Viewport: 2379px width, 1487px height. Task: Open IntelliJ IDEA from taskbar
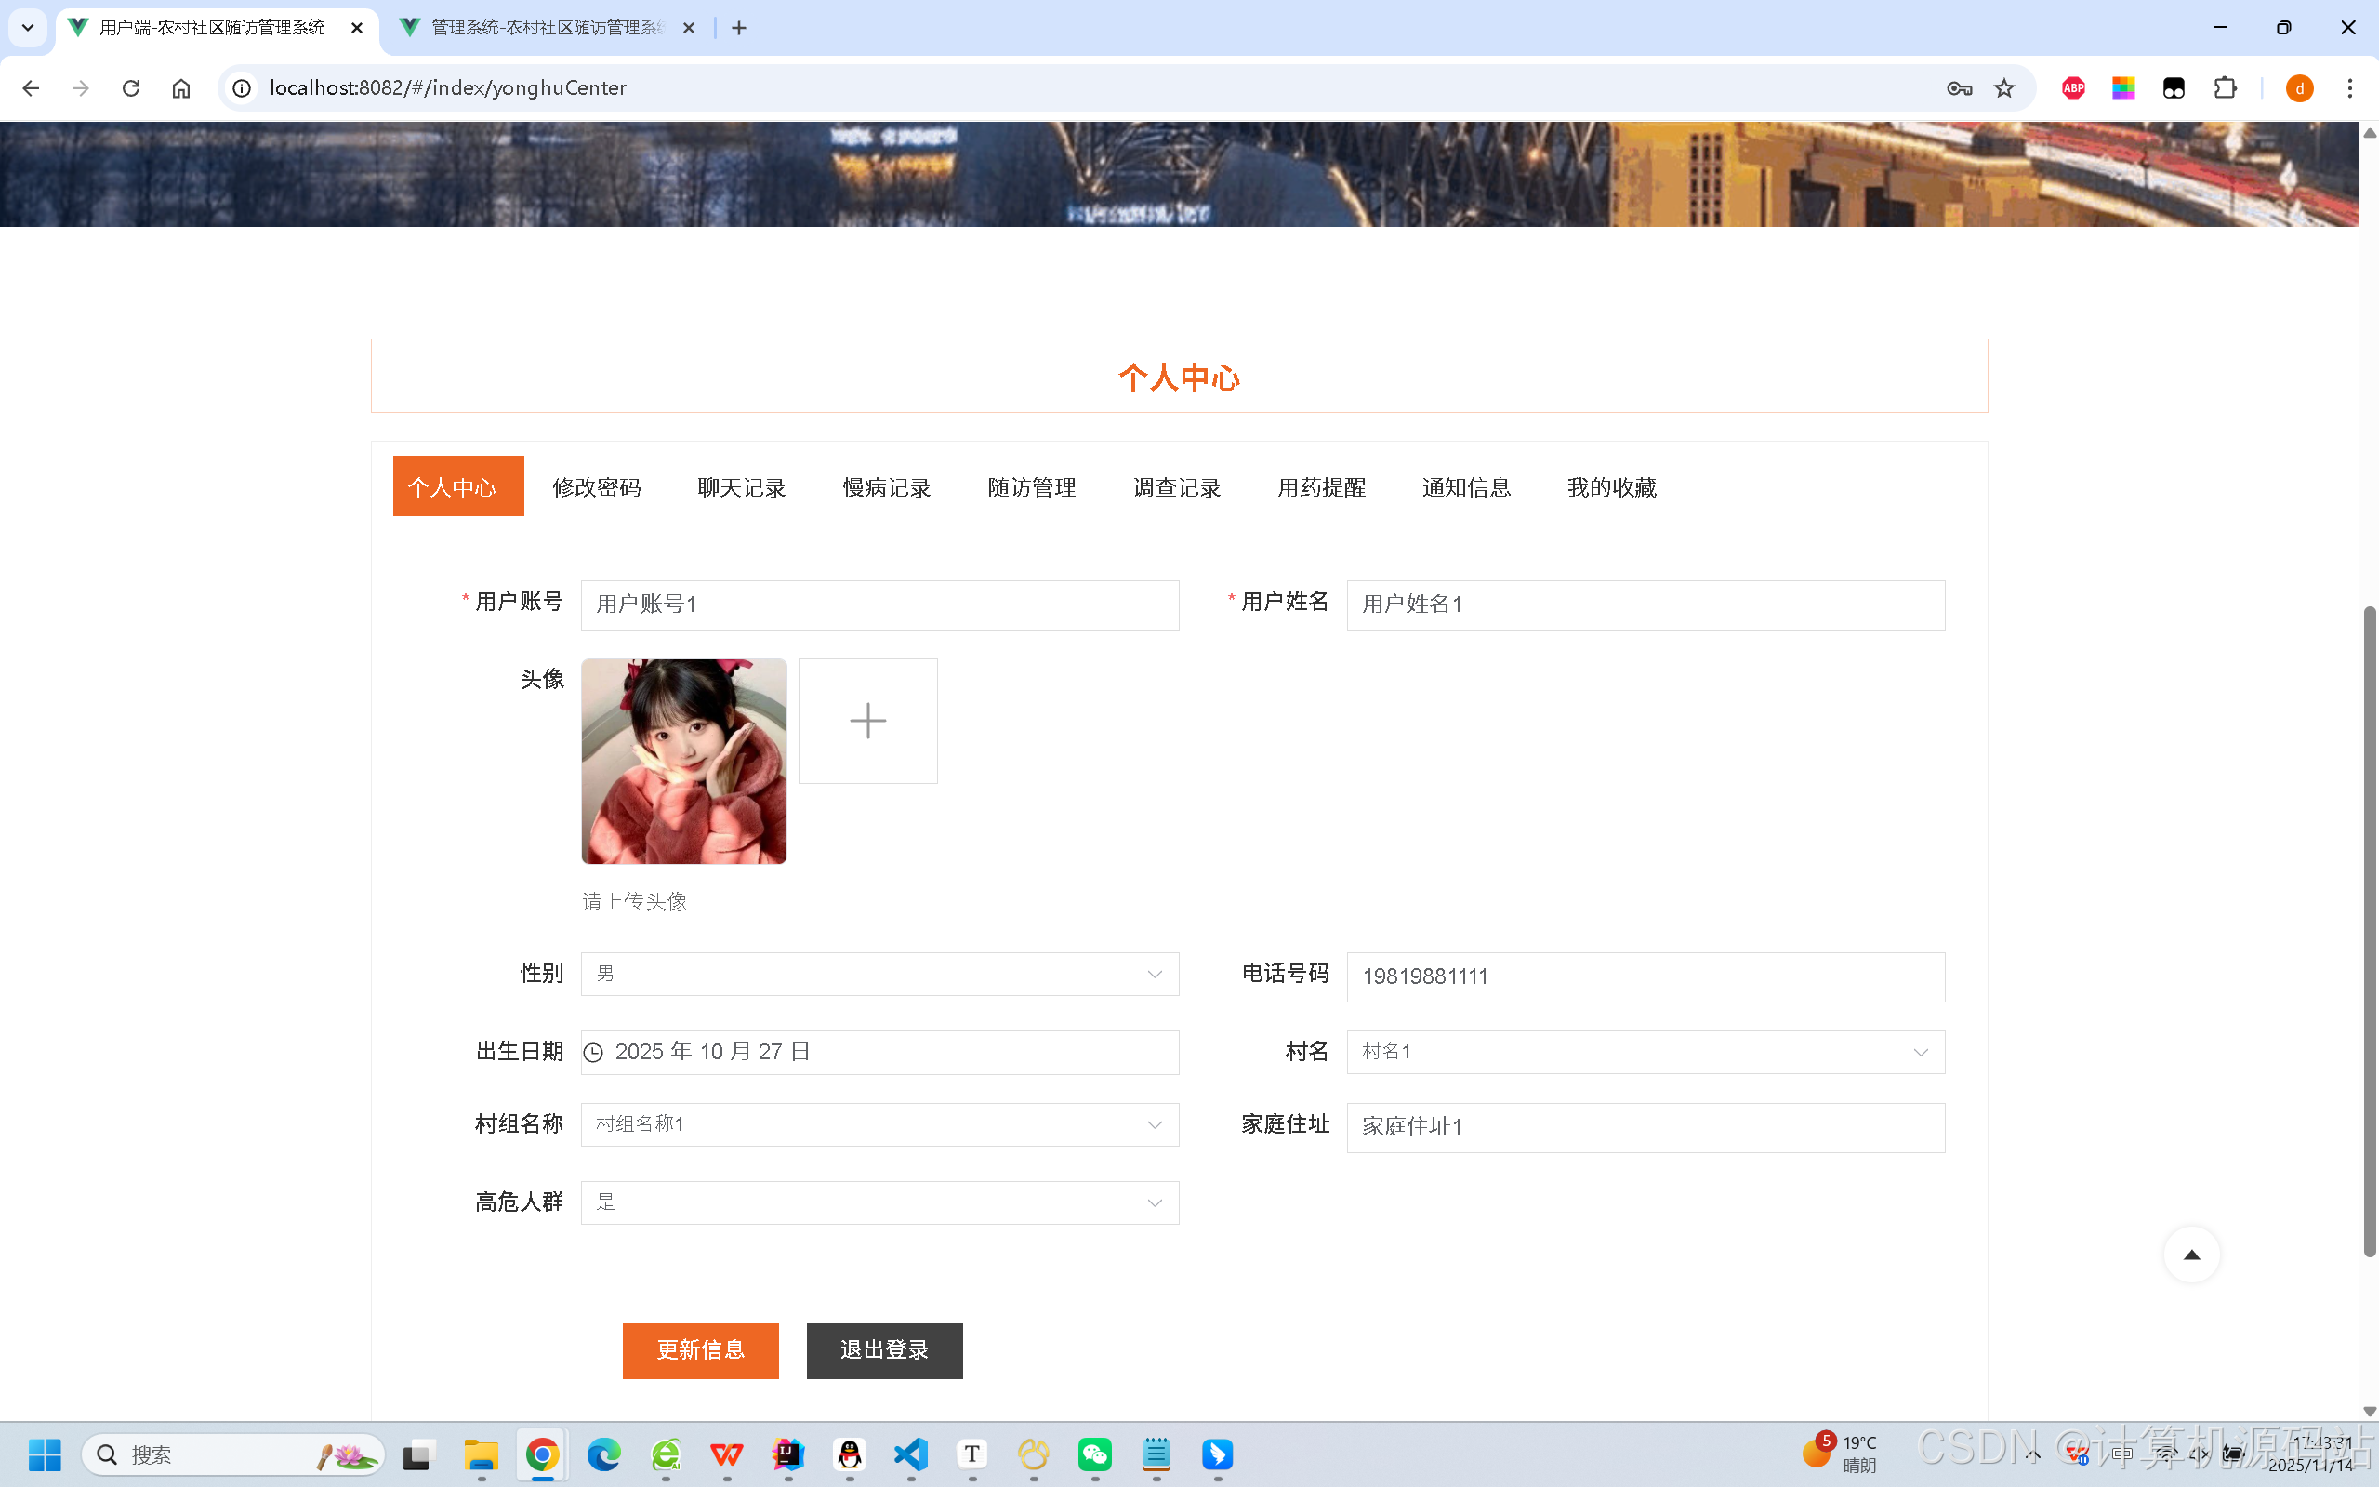pyautogui.click(x=787, y=1454)
